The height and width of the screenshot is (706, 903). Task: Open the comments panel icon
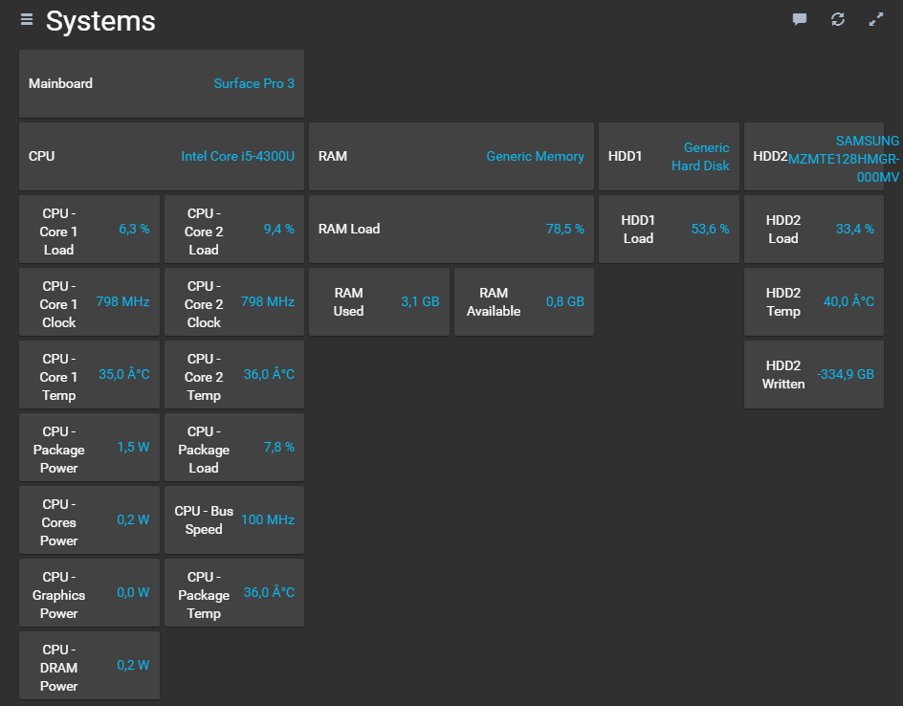pos(799,19)
